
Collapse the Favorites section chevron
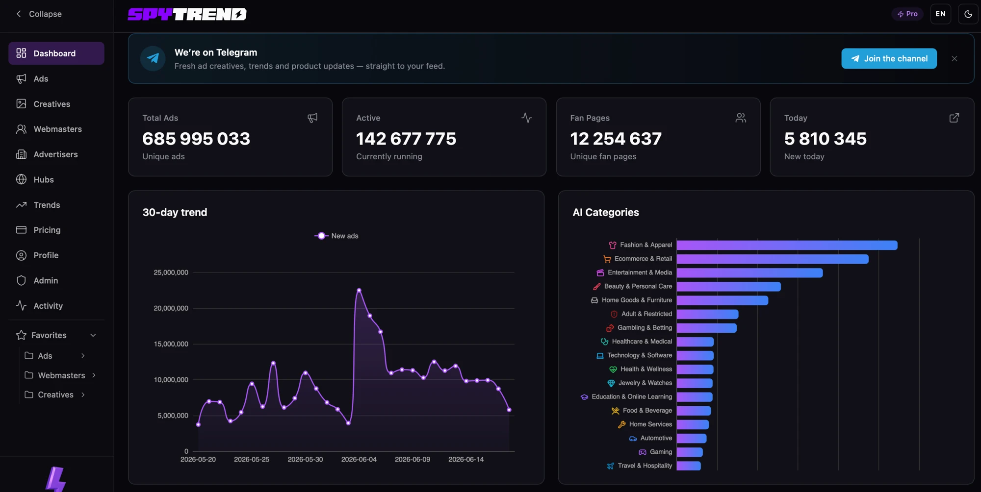coord(93,335)
